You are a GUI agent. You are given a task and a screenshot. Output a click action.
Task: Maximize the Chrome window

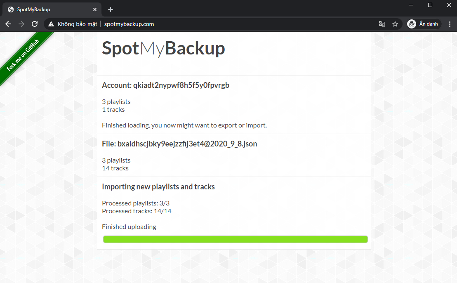point(430,5)
